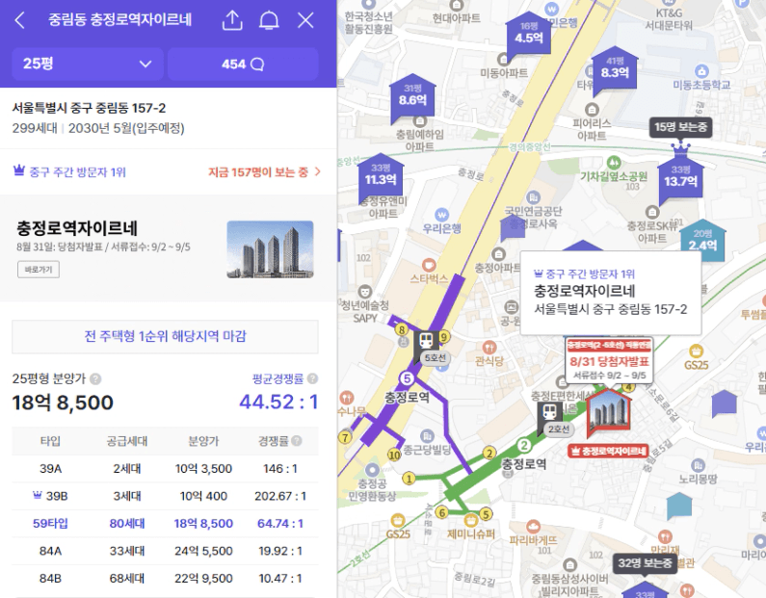
Task: Click the 충정로역자이르네 building map marker
Action: coord(608,414)
